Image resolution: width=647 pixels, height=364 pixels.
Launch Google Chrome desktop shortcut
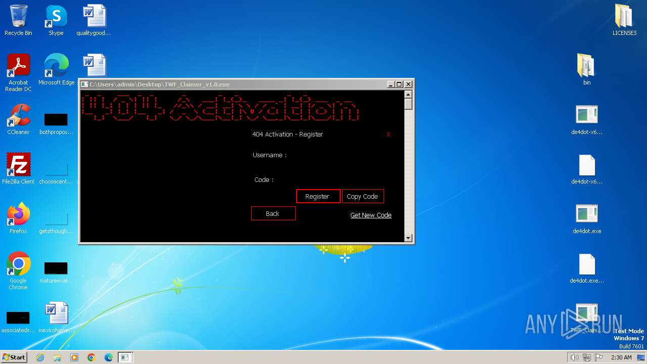18,270
